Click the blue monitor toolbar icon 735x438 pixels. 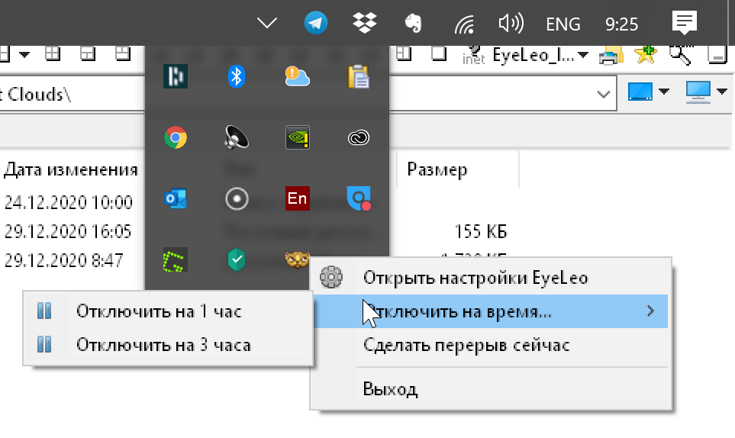click(640, 92)
